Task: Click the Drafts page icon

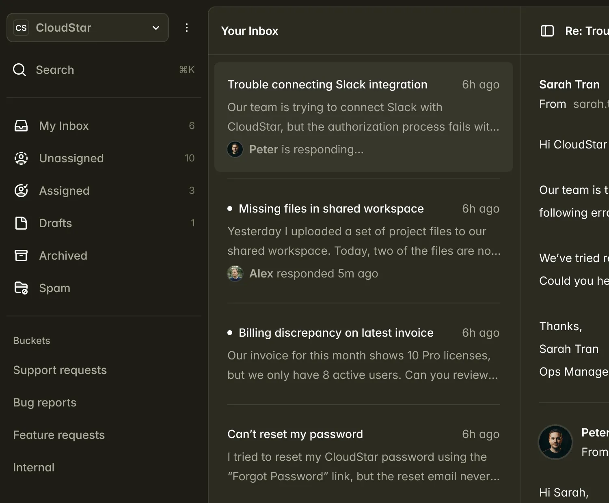Action: pos(21,223)
